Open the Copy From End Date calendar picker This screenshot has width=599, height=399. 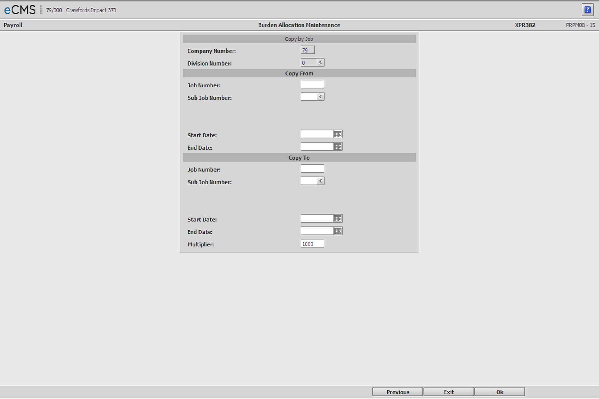[338, 146]
